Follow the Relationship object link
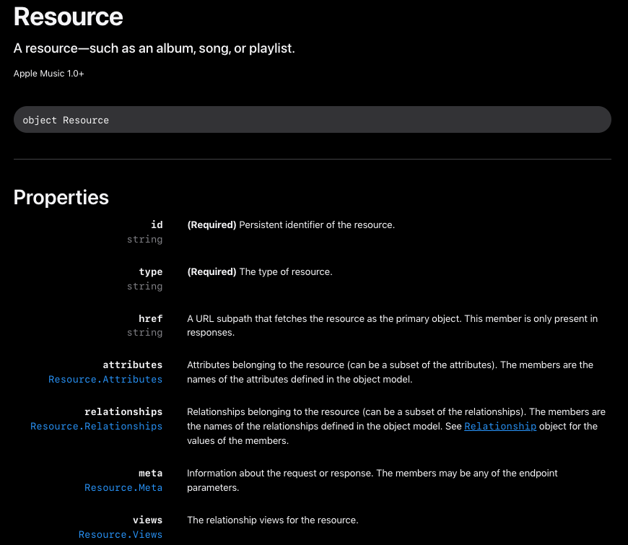 point(500,426)
